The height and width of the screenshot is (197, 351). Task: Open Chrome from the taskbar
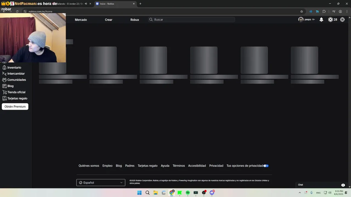[172, 193]
